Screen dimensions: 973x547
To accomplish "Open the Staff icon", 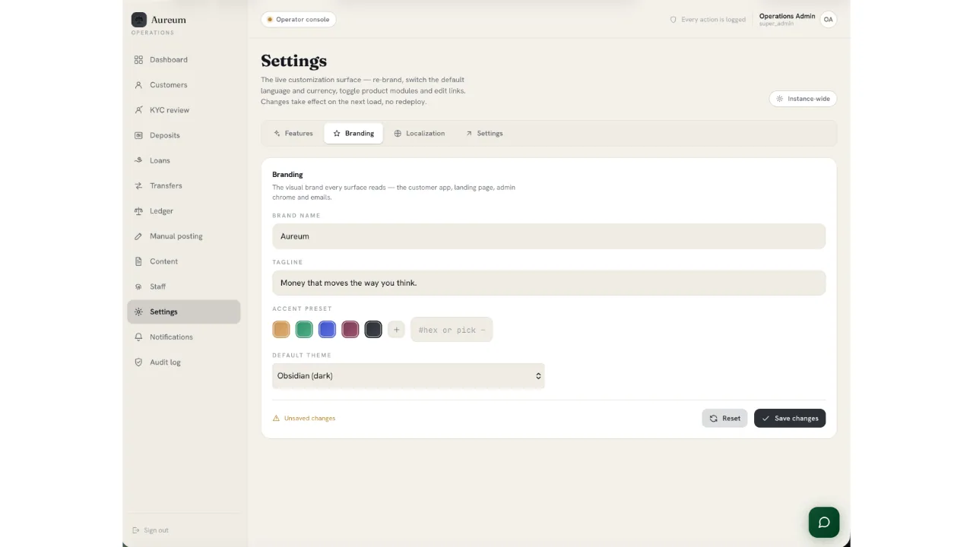I will pos(138,286).
